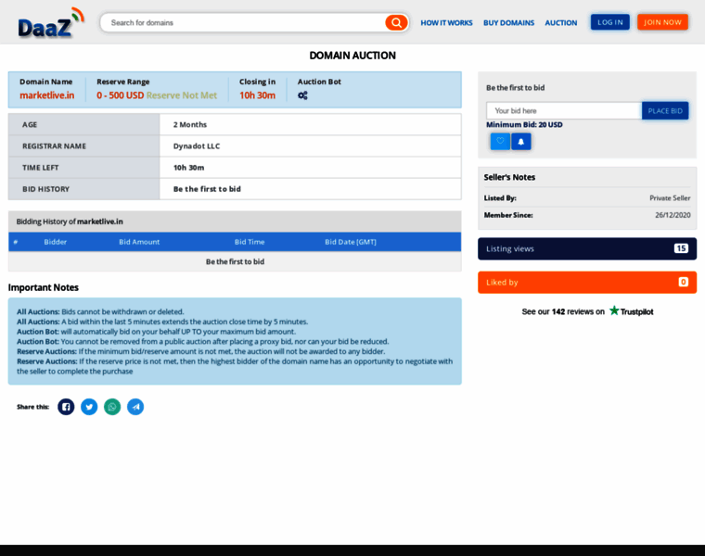705x556 pixels.
Task: Focus the Search for domains field
Action: [243, 22]
